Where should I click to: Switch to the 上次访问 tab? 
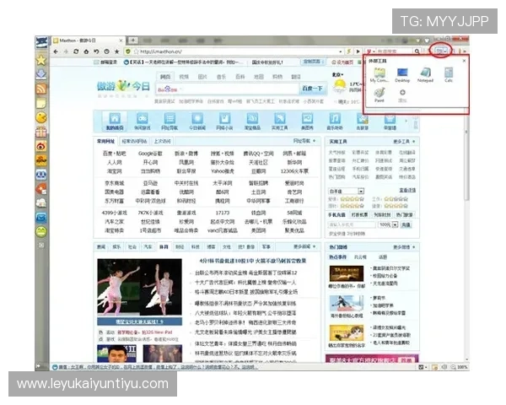pyautogui.click(x=162, y=141)
